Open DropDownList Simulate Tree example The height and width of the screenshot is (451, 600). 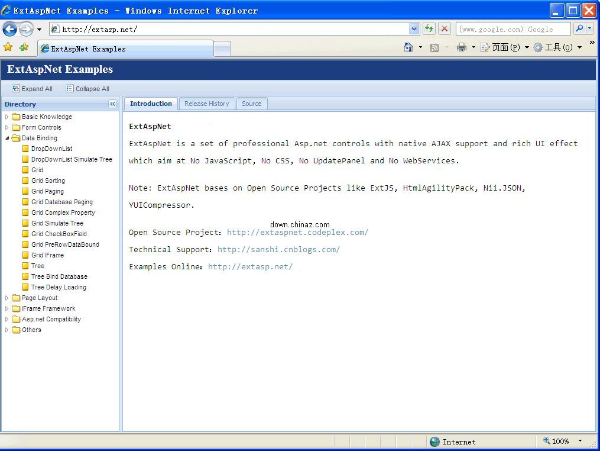click(72, 159)
